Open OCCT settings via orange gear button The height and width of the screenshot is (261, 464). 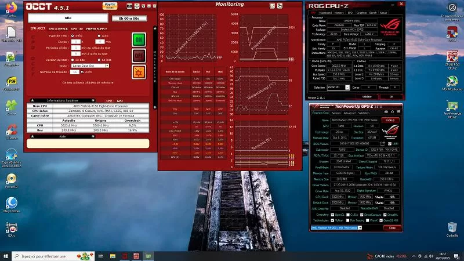tap(139, 72)
